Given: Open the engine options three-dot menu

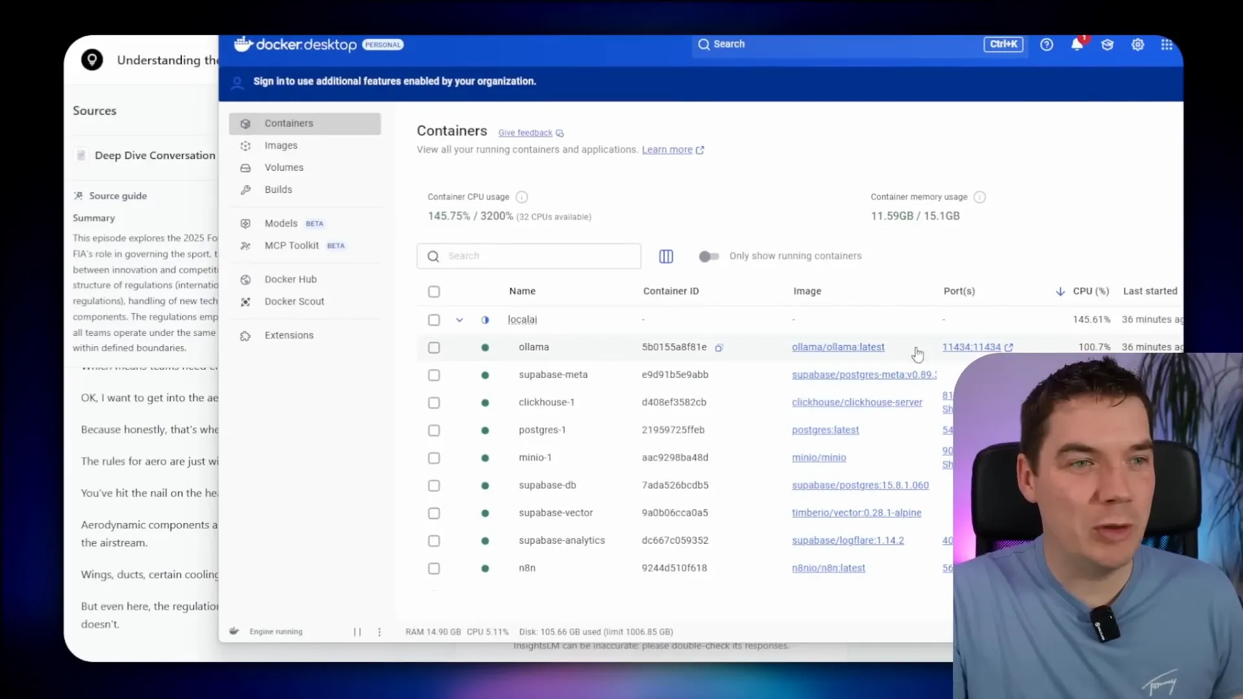Looking at the screenshot, I should (x=379, y=632).
